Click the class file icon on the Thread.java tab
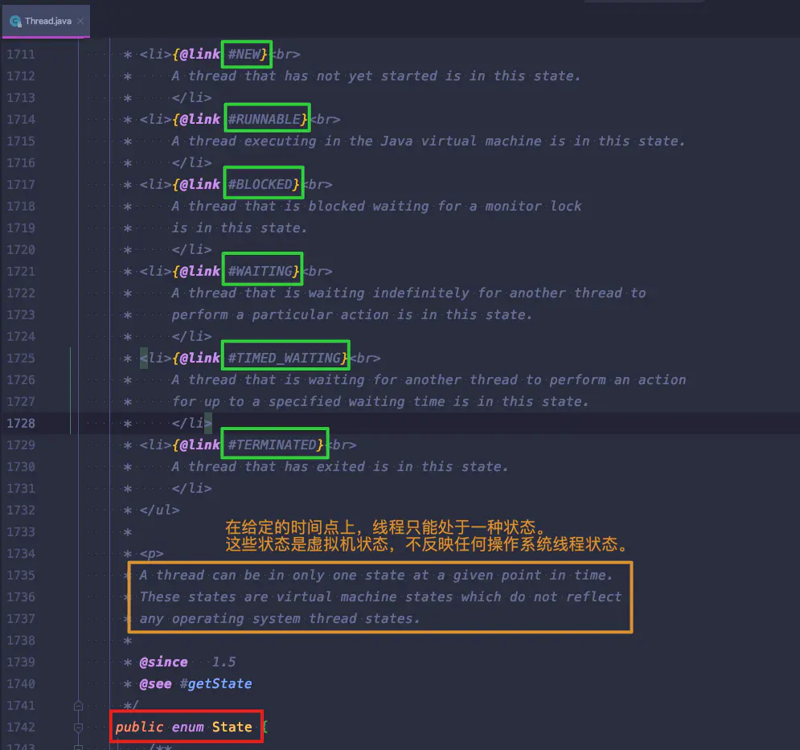This screenshot has width=800, height=750. point(15,22)
